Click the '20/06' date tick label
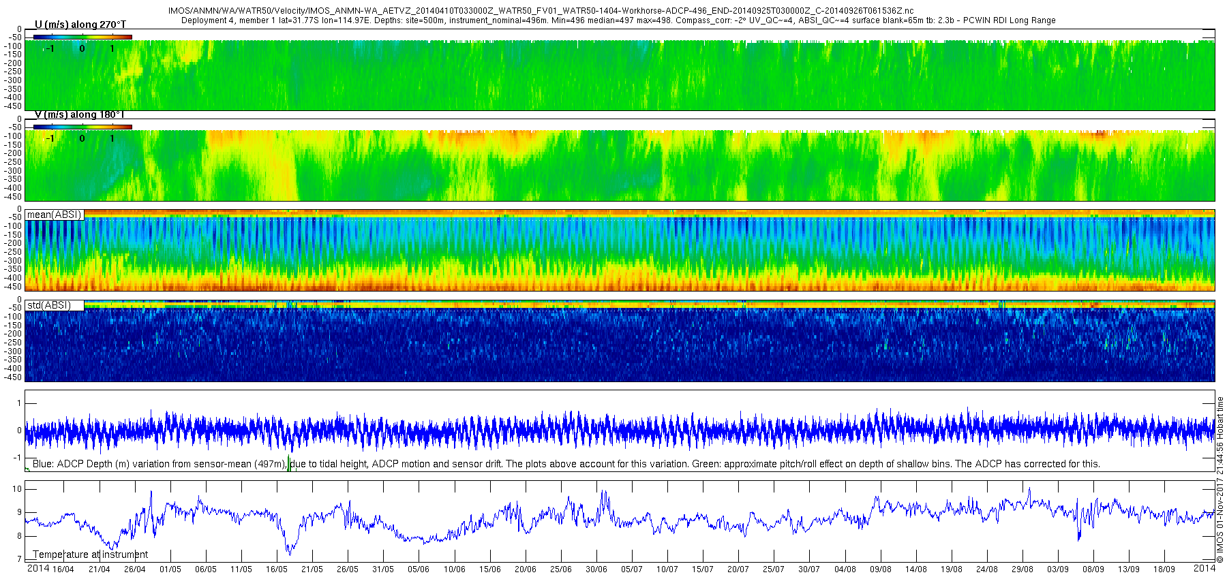 coord(526,569)
